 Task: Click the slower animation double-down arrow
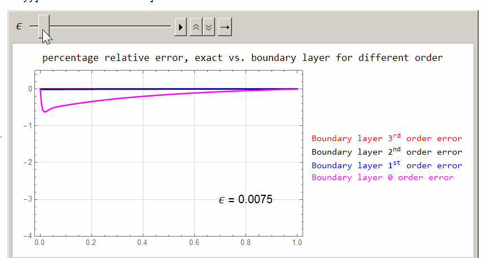[x=208, y=27]
